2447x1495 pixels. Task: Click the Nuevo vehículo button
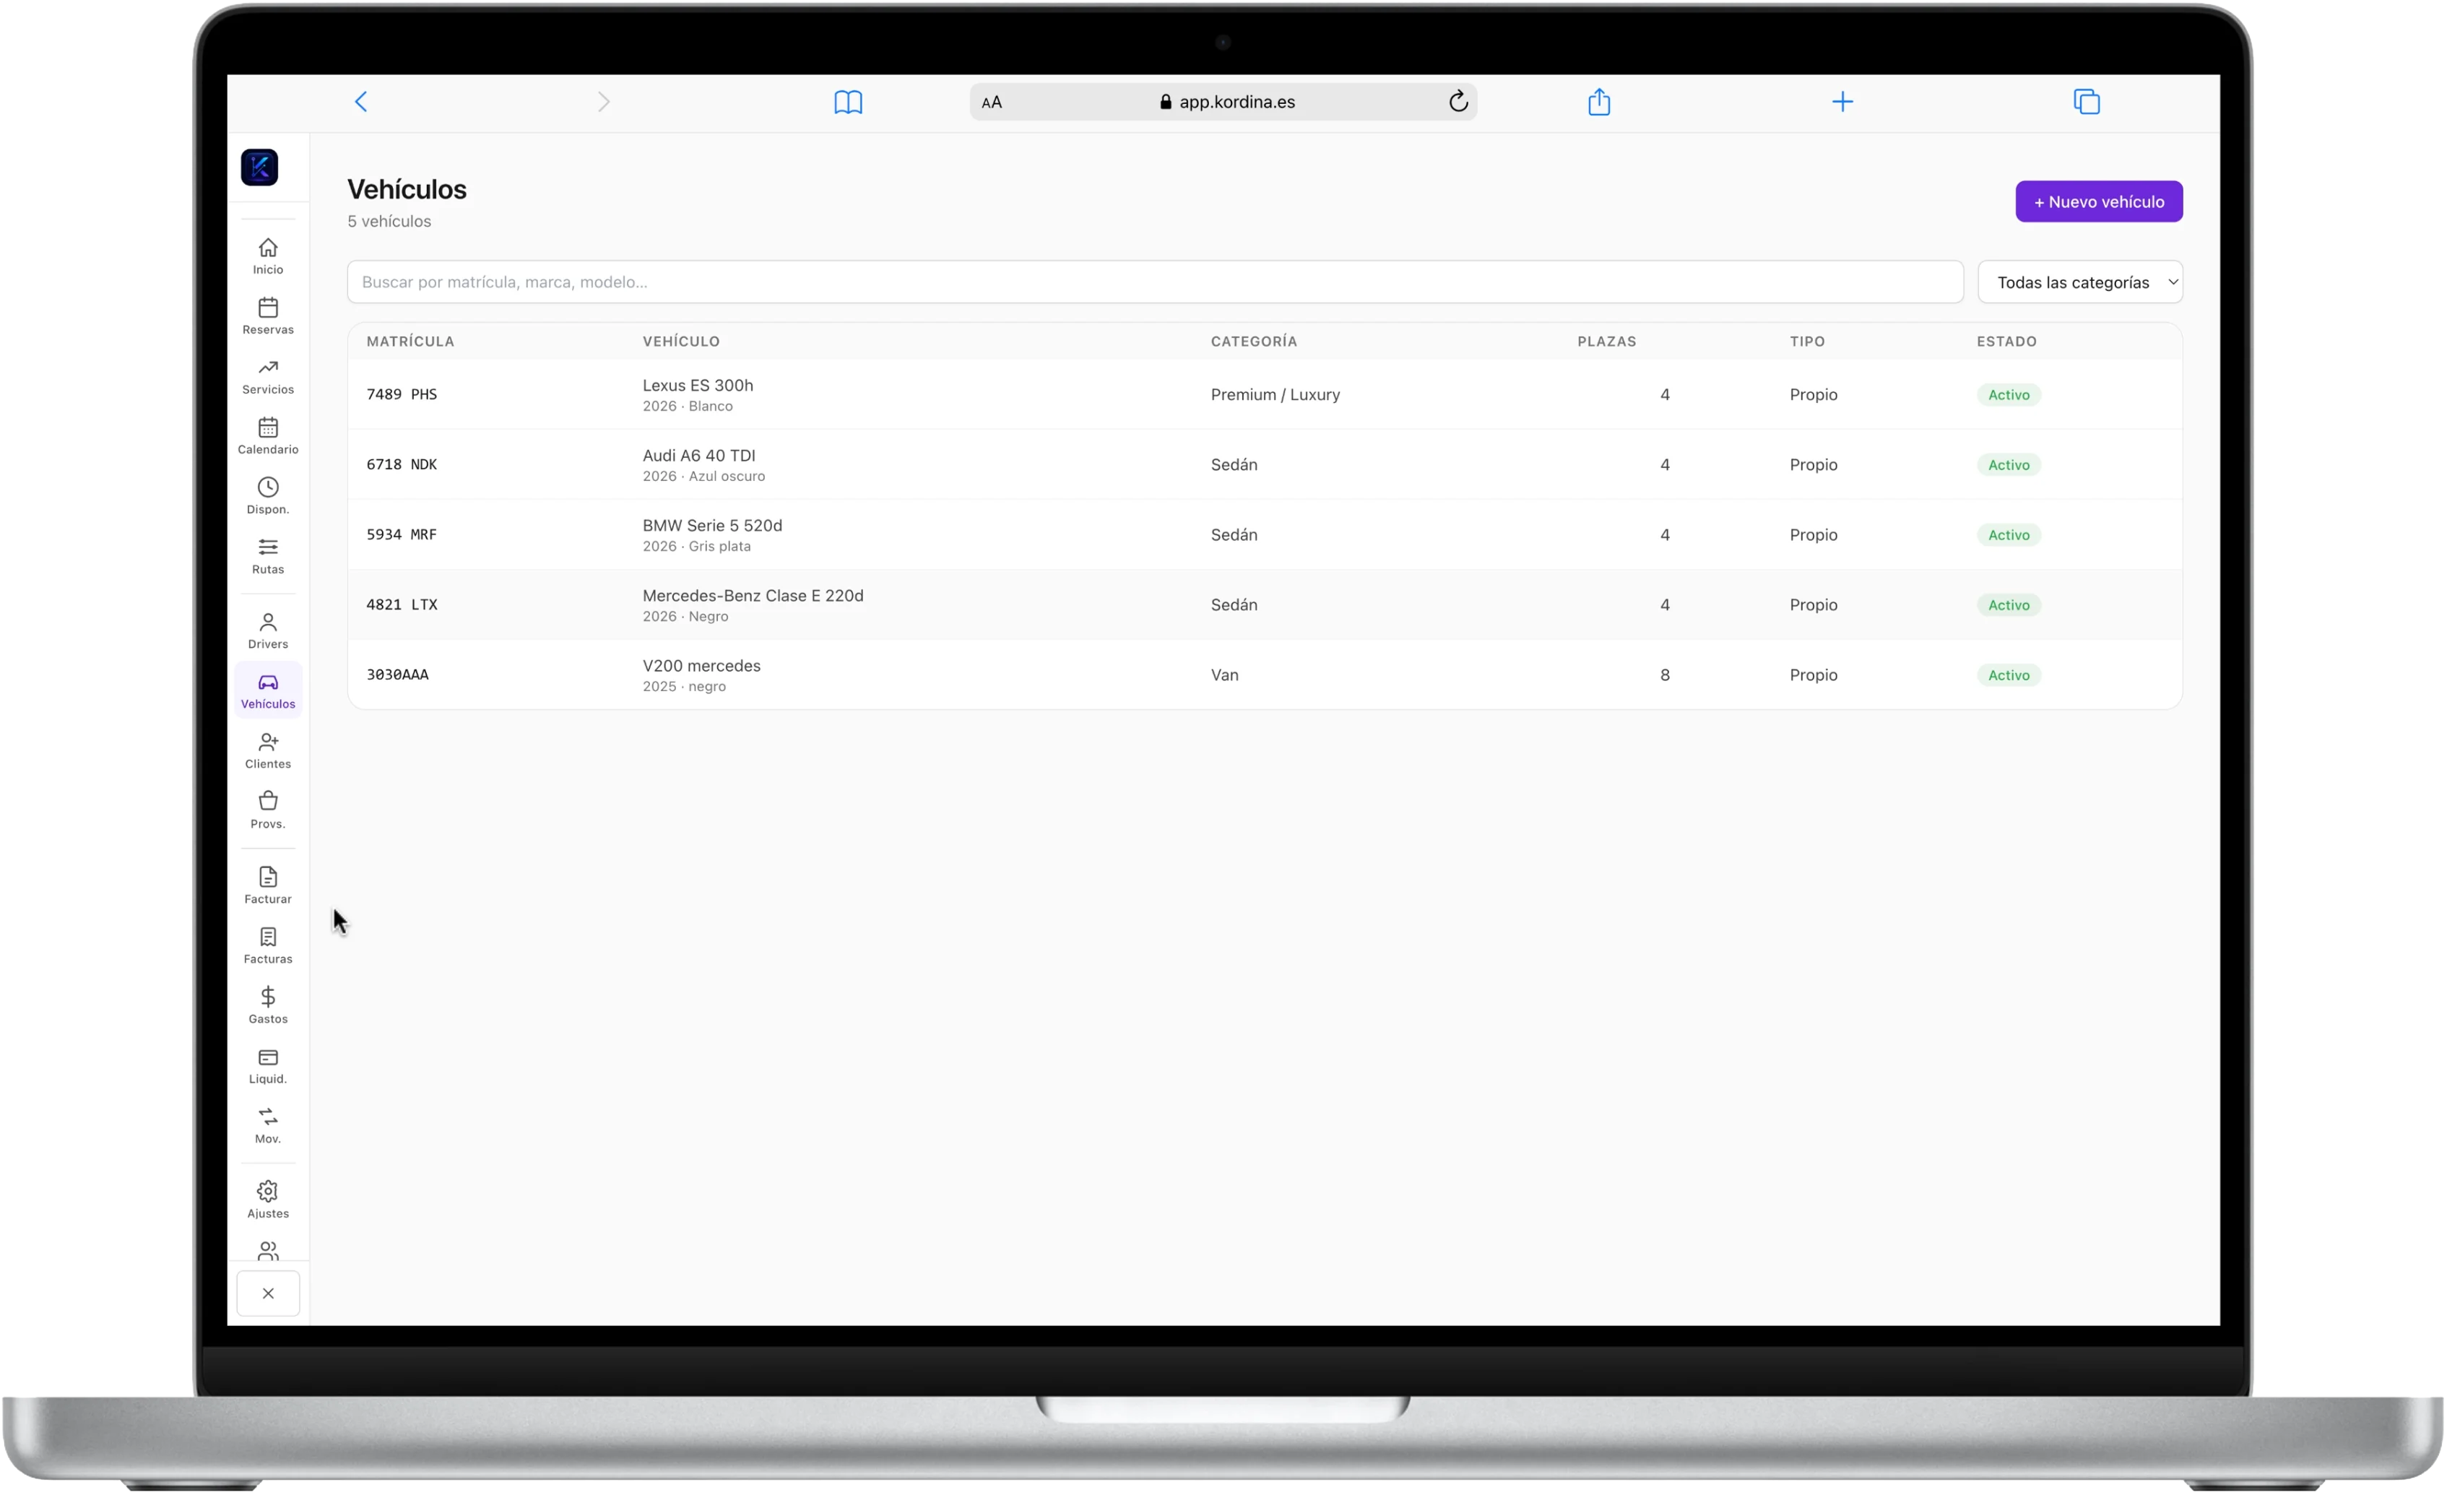[2098, 201]
